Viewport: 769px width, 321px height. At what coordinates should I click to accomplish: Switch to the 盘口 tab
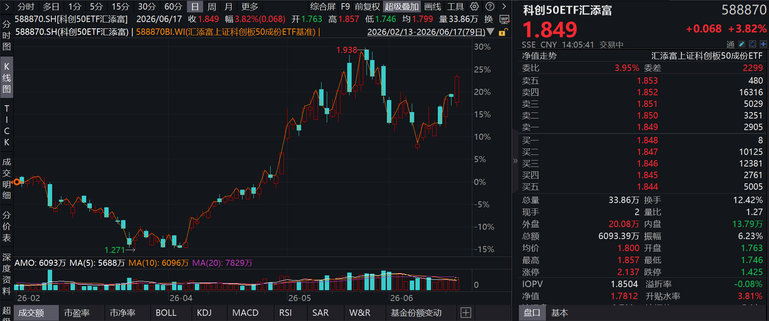pyautogui.click(x=532, y=313)
